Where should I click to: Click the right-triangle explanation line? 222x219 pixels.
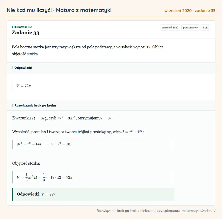coord(78,132)
